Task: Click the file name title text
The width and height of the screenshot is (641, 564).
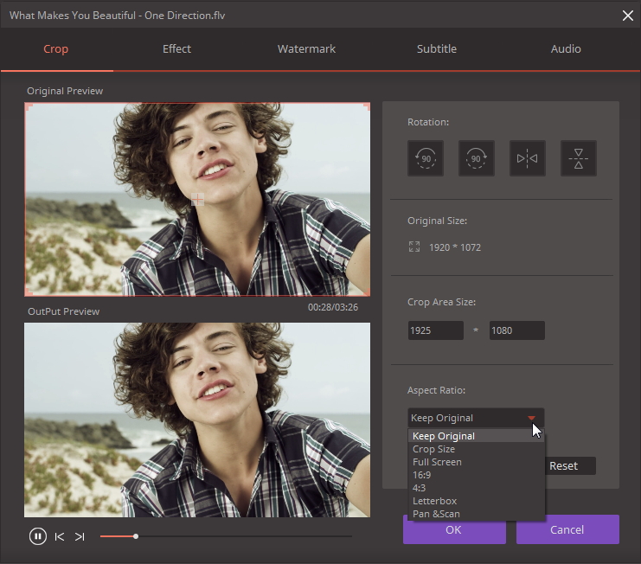Action: pos(118,16)
